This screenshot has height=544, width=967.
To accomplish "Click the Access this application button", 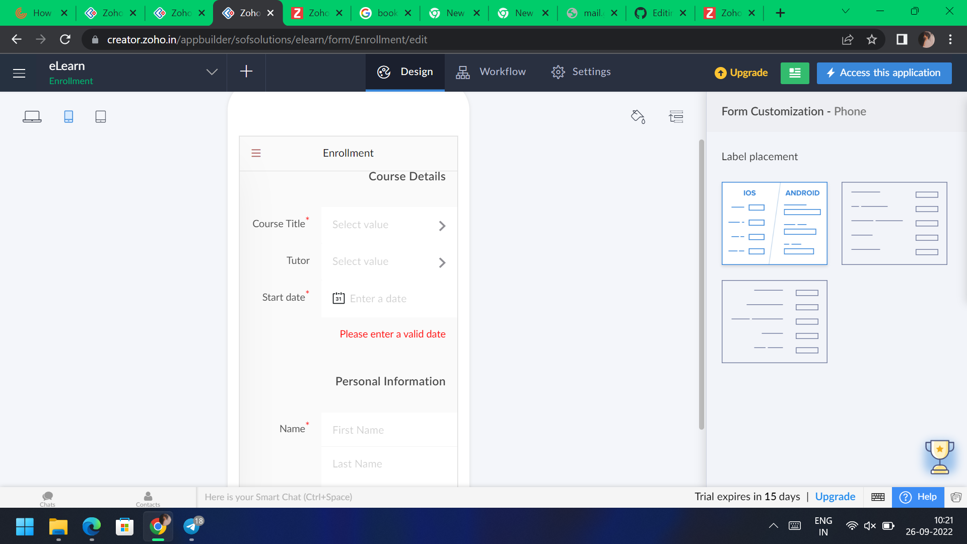I will pos(884,73).
